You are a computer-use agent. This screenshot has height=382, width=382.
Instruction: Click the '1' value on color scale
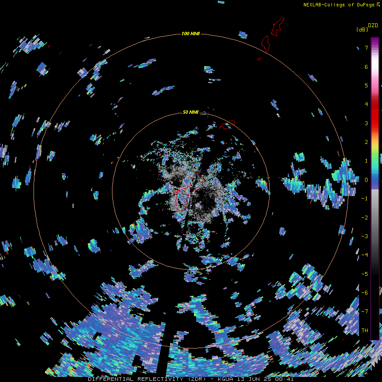click(366, 161)
